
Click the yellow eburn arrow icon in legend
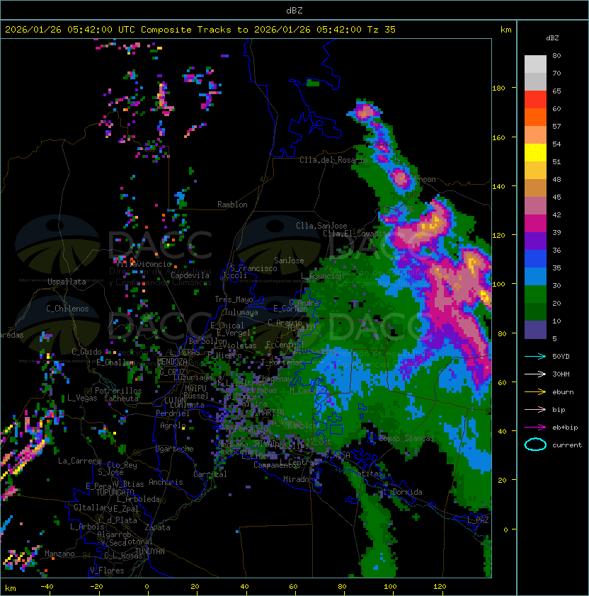pyautogui.click(x=535, y=392)
